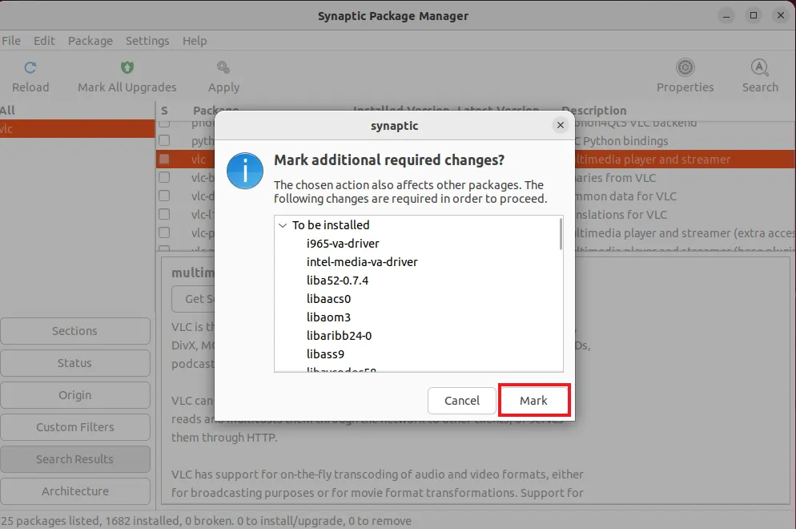Viewport: 796px width, 529px height.
Task: Maximize the Synaptic Package Manager window
Action: [x=754, y=16]
